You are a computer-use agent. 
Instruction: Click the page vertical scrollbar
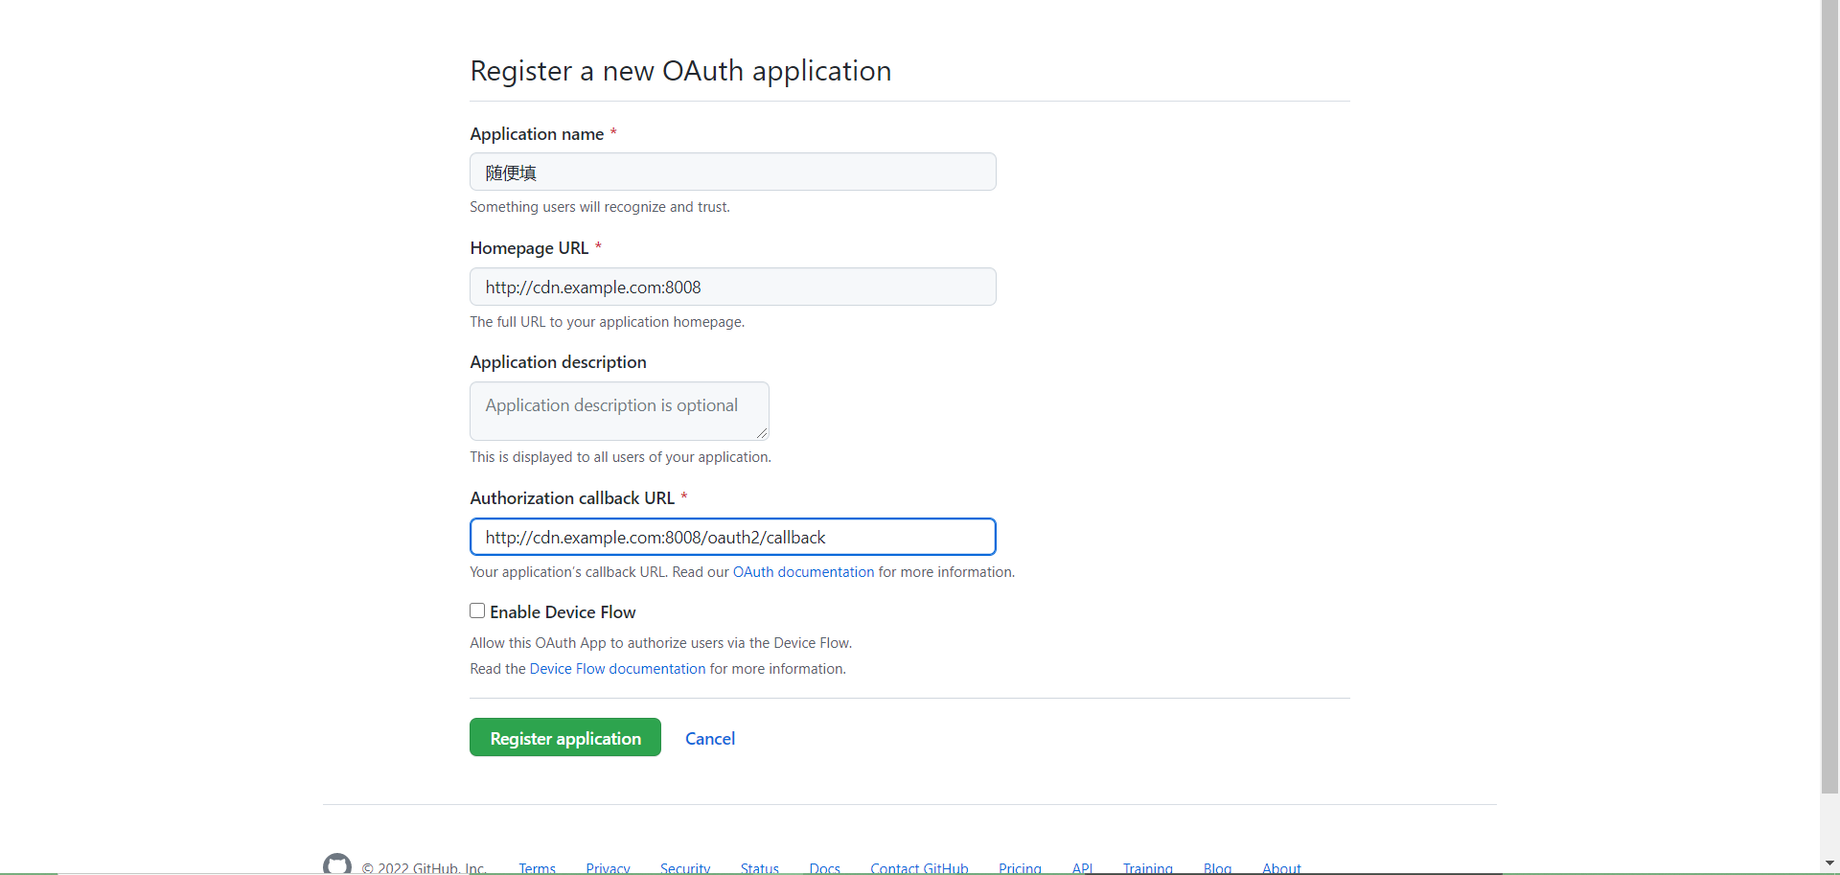point(1829,383)
